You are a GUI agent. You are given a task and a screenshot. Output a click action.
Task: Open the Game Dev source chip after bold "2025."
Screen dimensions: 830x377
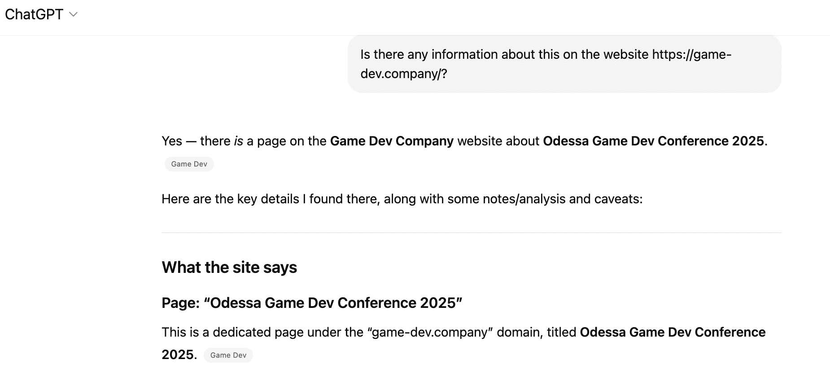click(228, 355)
